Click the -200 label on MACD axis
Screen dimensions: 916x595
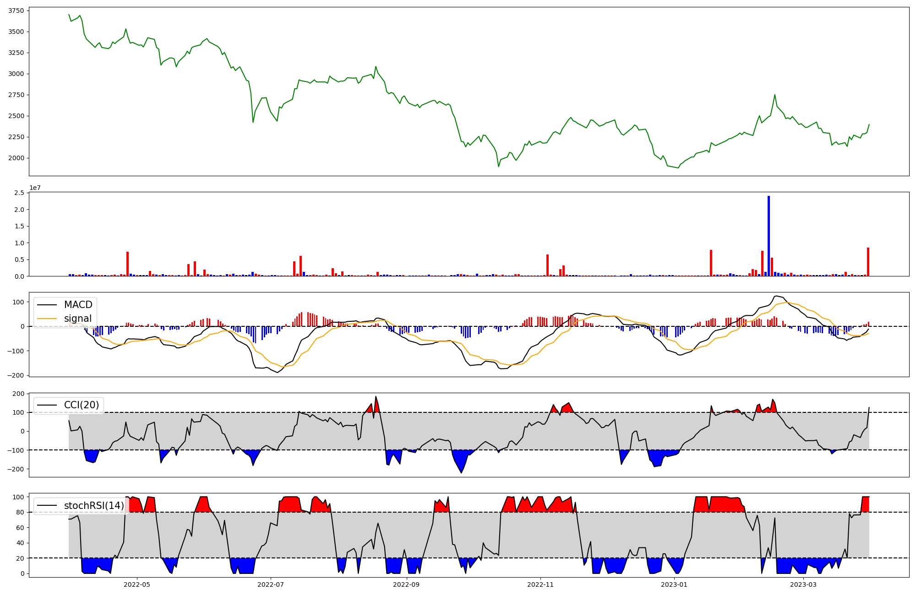coord(15,375)
